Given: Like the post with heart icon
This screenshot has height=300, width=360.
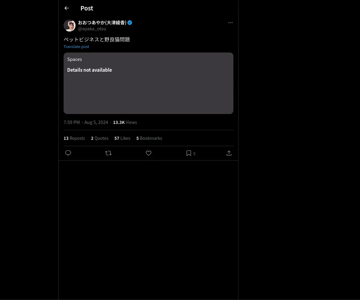Looking at the screenshot, I should 148,153.
